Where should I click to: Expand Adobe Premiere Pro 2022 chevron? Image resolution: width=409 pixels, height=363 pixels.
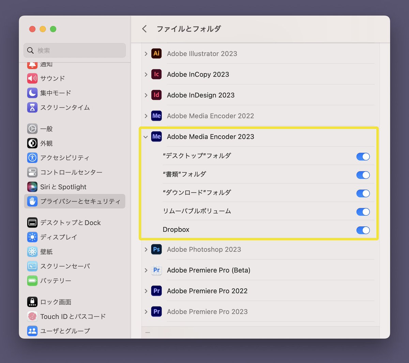[146, 291]
